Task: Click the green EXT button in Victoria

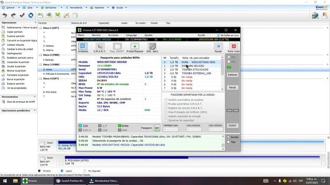Action: pos(157,128)
